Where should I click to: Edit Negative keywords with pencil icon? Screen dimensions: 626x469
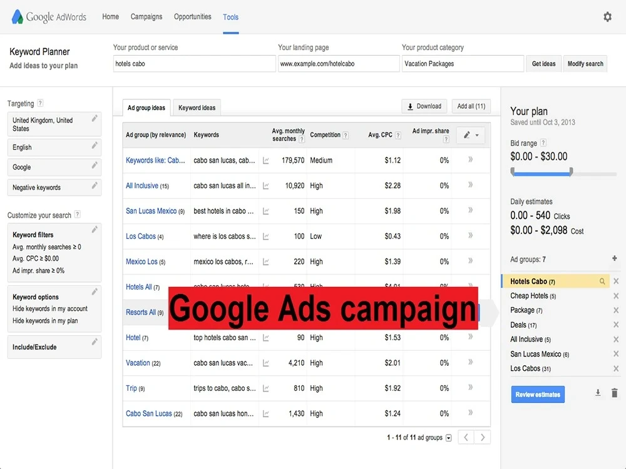pyautogui.click(x=95, y=186)
